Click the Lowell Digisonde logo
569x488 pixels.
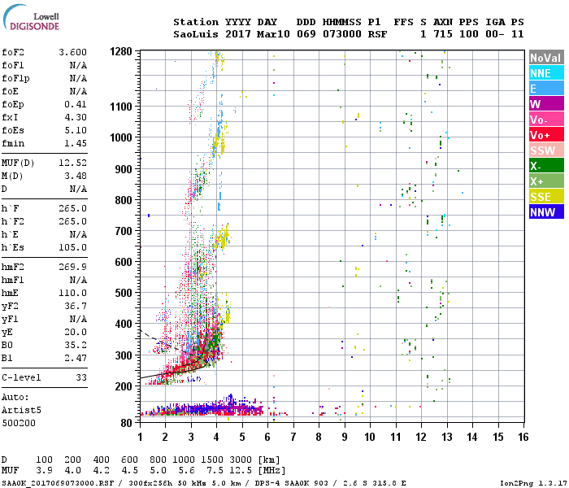(x=31, y=18)
